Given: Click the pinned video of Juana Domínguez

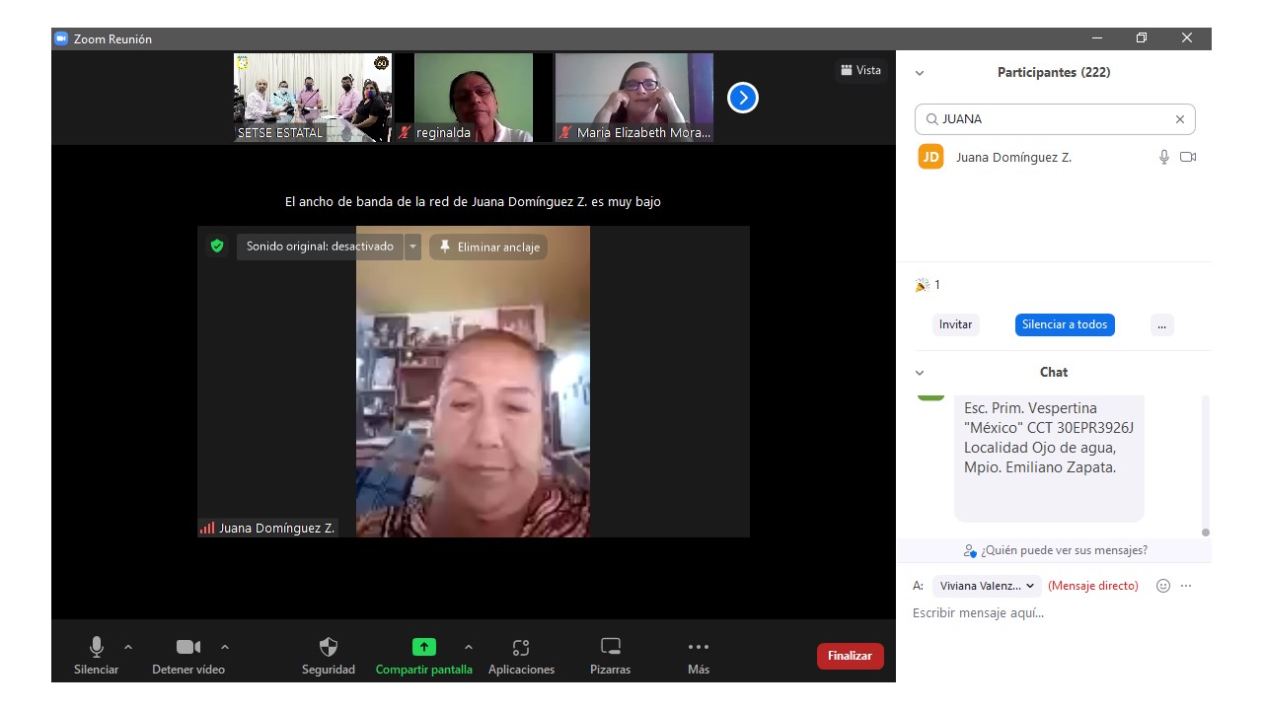Looking at the screenshot, I should point(473,382).
